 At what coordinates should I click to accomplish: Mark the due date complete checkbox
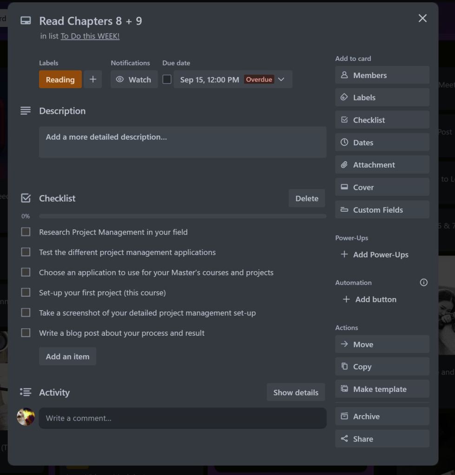167,79
